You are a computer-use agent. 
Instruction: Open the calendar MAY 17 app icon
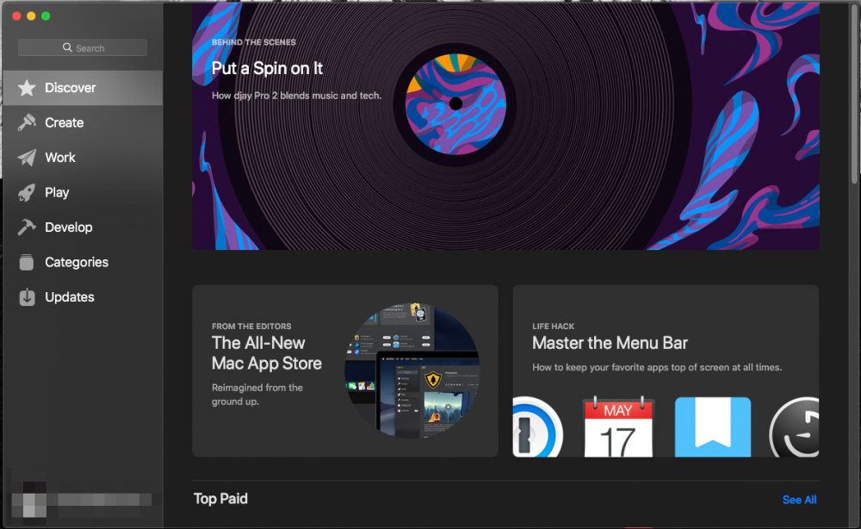618,427
